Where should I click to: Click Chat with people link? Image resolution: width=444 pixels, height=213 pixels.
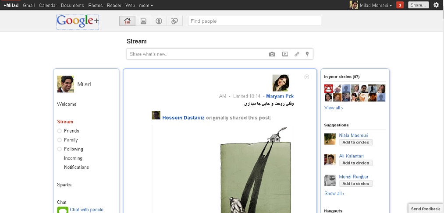(86, 210)
